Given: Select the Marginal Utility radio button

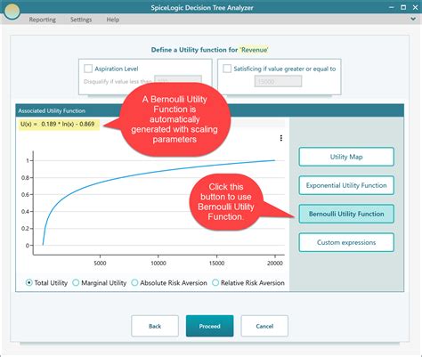Looking at the screenshot, I should (76, 282).
